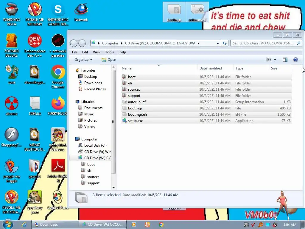Image resolution: width=305 pixels, height=229 pixels.
Task: Refresh the CD Drive address bar
Action: tap(225, 43)
